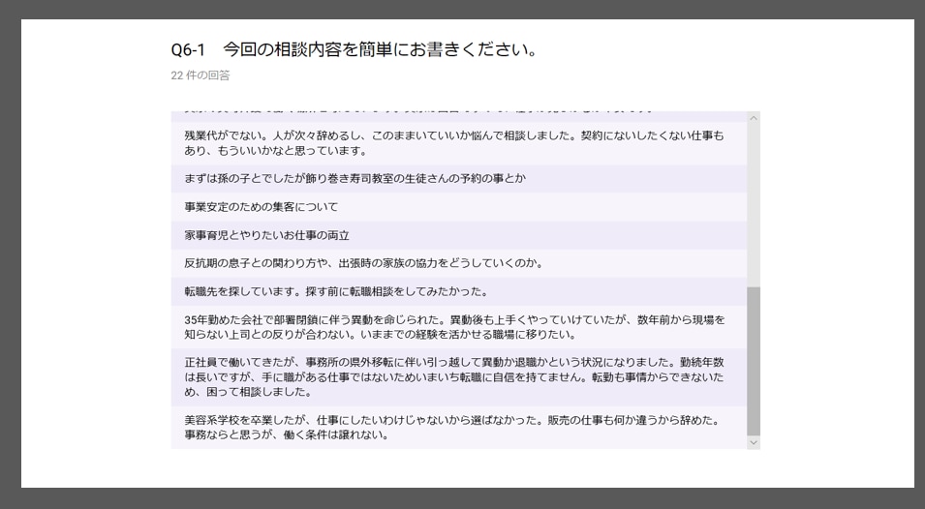
Task: Select the response starting with 転職先を探しています
Action: tap(458, 291)
